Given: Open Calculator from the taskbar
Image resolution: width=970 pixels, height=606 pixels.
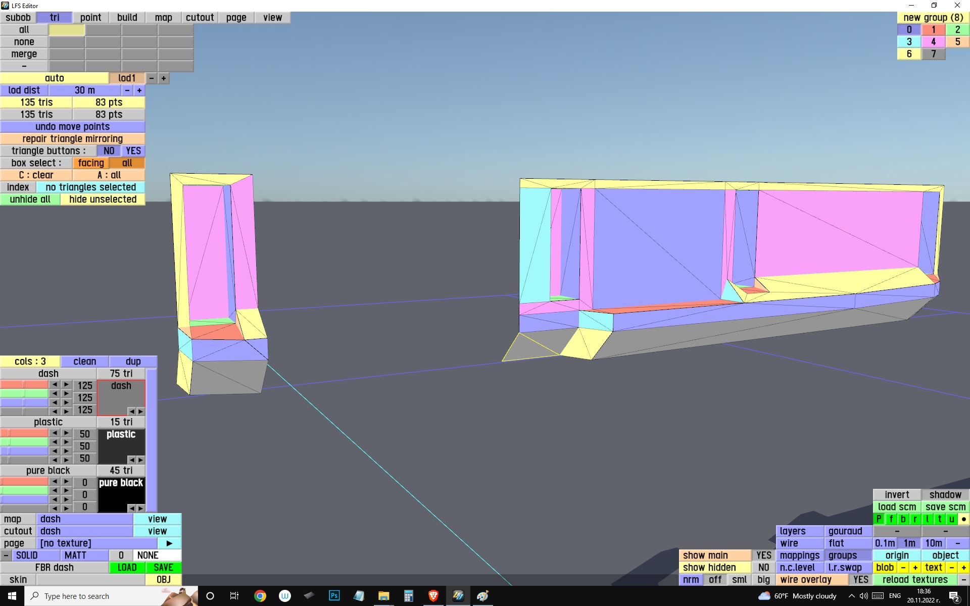Looking at the screenshot, I should pyautogui.click(x=408, y=596).
